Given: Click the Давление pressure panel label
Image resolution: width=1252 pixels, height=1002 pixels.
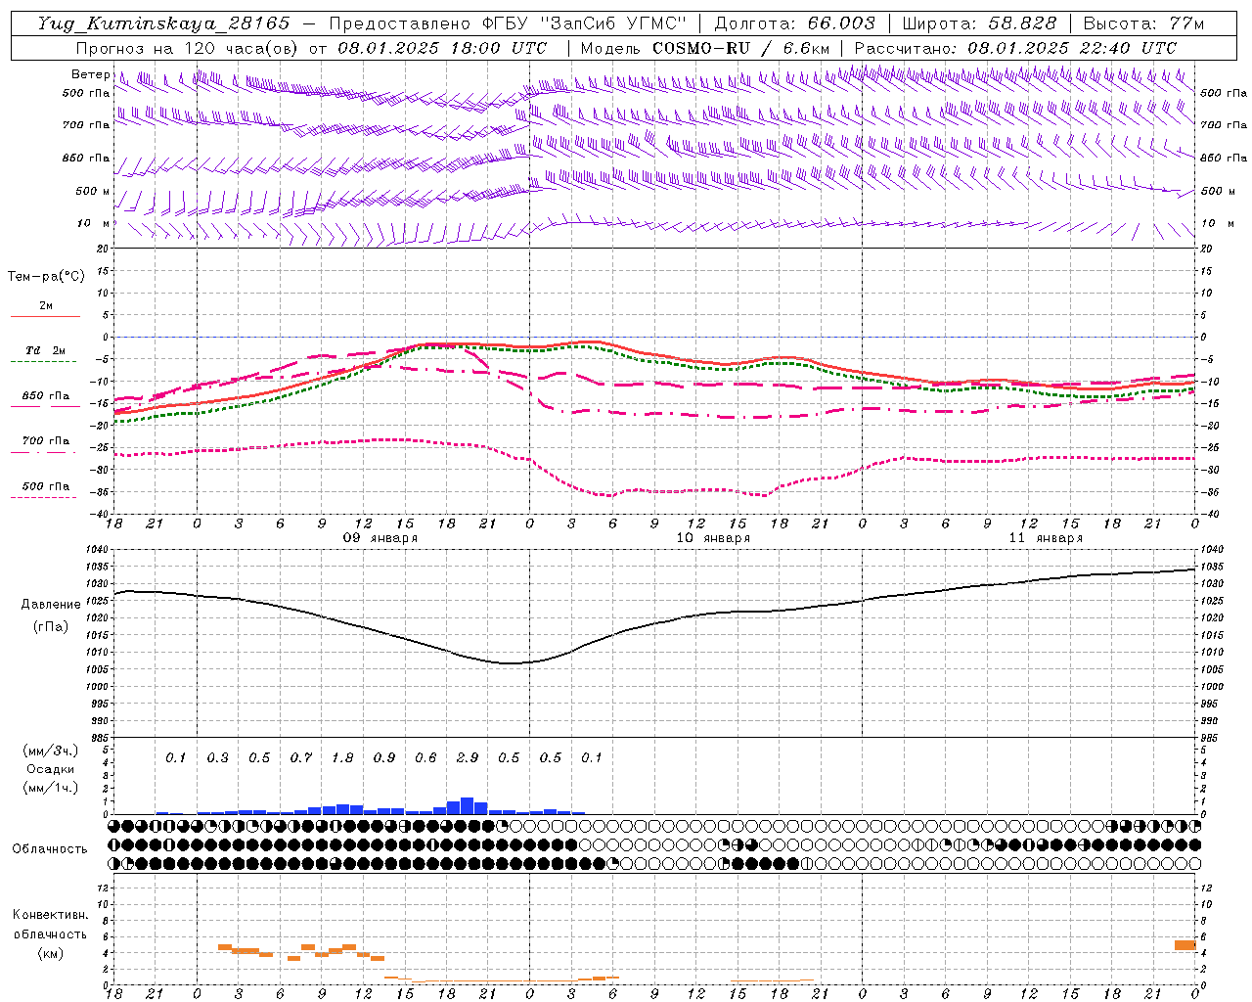Looking at the screenshot, I should pyautogui.click(x=51, y=605).
